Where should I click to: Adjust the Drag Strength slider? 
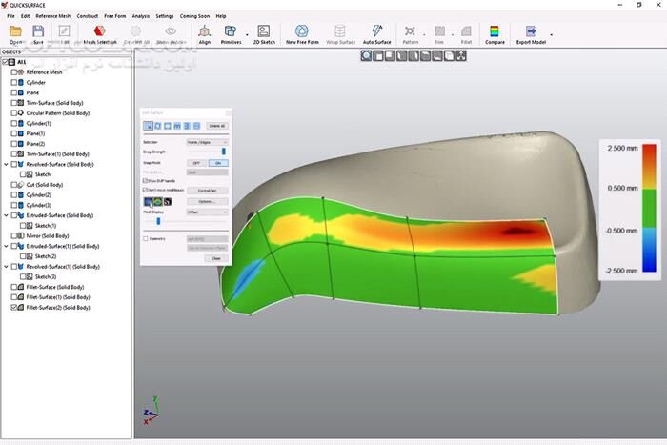tap(223, 152)
